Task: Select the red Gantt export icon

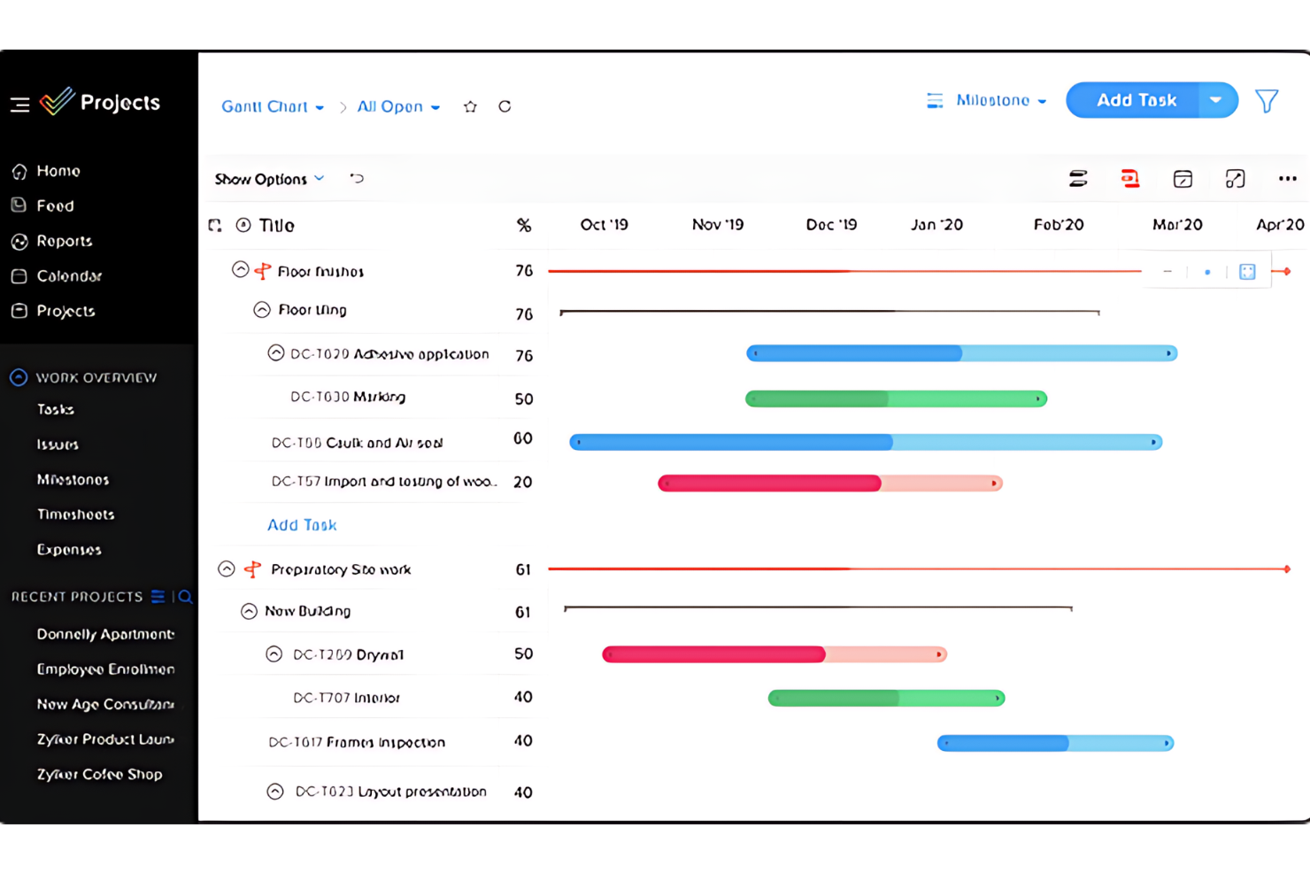Action: [1130, 178]
